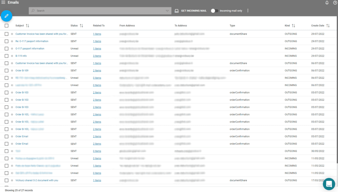Open the hamburger navigation menu
Viewport: 338px width, 192px height.
[3, 2]
